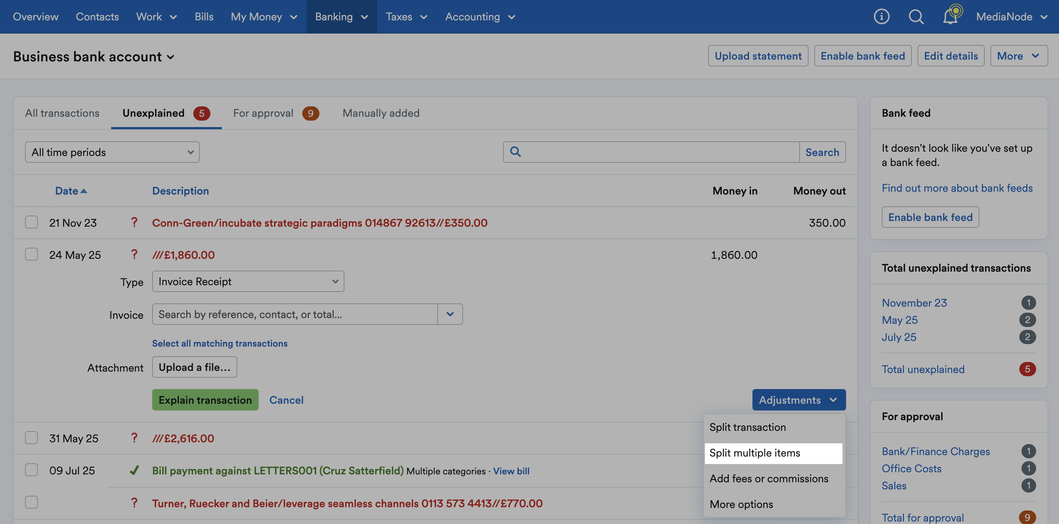Switch to Unexplained tab

(x=166, y=113)
